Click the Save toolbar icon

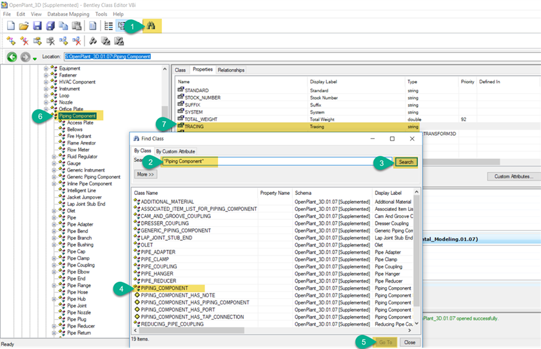37,26
